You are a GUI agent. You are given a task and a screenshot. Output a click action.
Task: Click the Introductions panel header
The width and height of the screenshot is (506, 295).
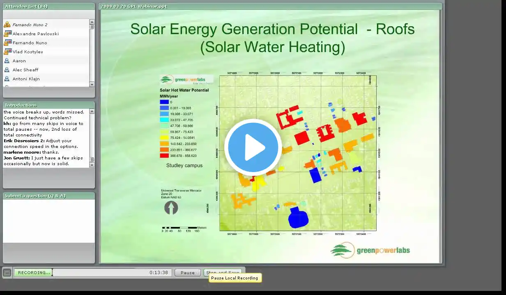coord(49,105)
